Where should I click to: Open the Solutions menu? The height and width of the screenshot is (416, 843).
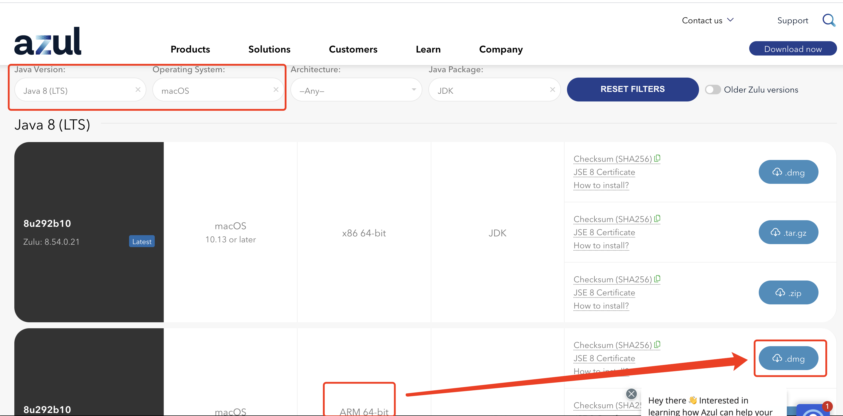point(269,49)
